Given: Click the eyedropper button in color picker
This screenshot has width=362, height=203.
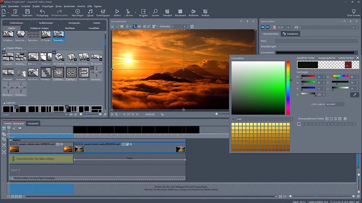Looking at the screenshot, I should (355, 95).
